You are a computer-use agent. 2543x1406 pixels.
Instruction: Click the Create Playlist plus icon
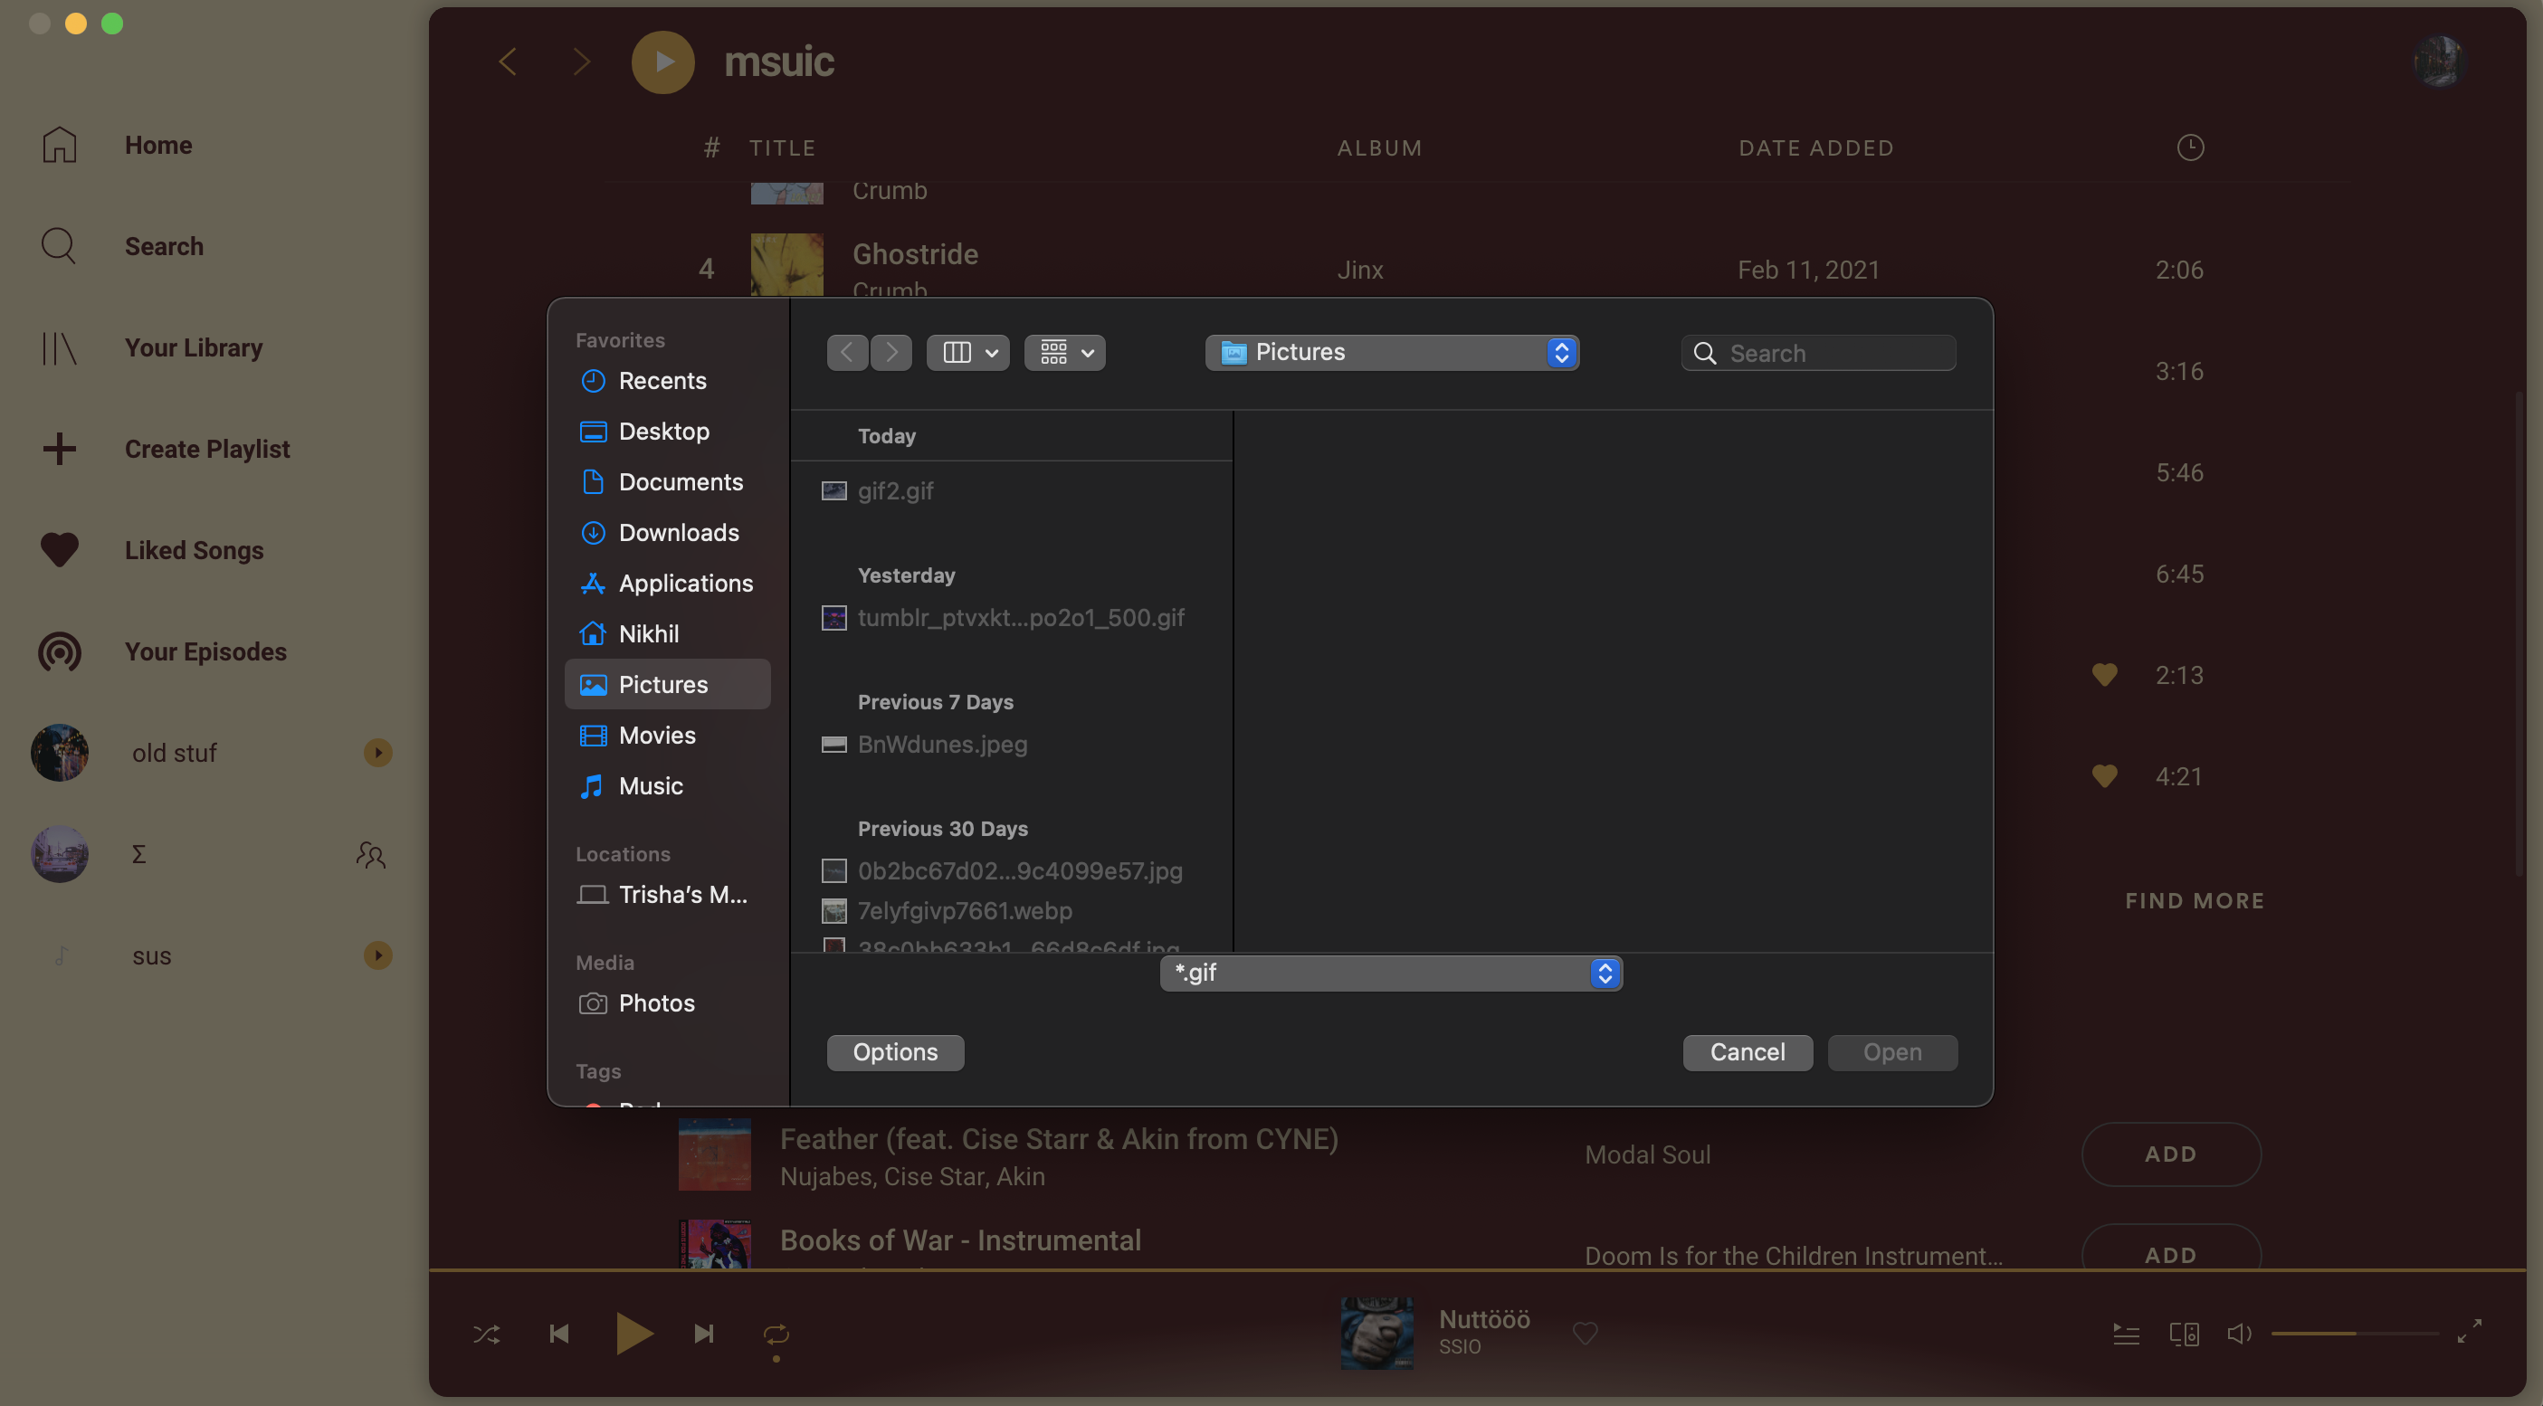[x=59, y=449]
